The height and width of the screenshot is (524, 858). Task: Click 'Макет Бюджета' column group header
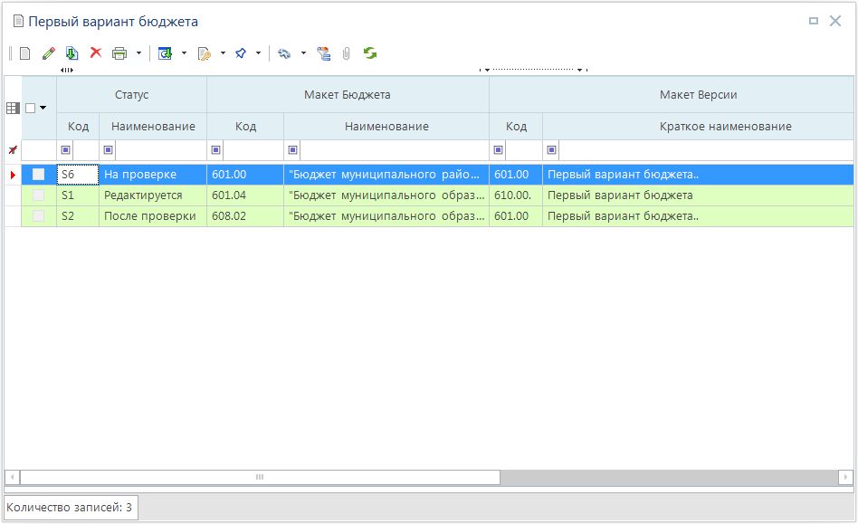[348, 95]
